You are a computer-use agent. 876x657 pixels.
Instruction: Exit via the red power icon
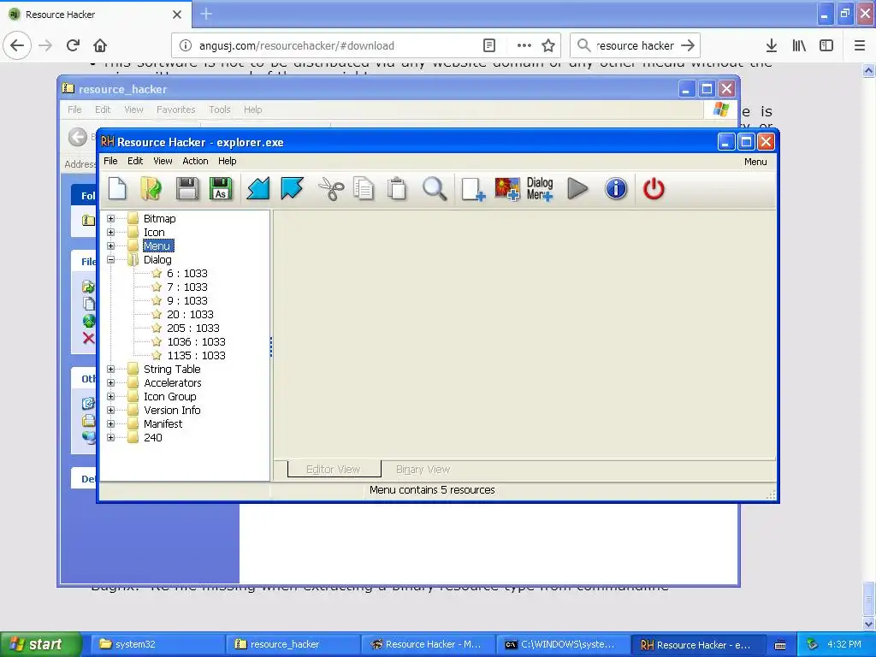[654, 188]
